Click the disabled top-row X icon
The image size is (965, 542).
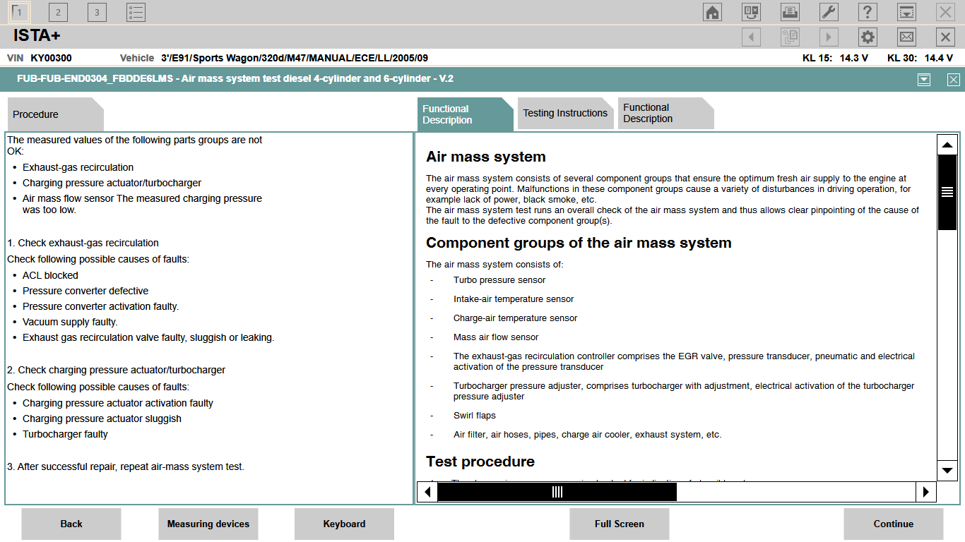(x=945, y=12)
